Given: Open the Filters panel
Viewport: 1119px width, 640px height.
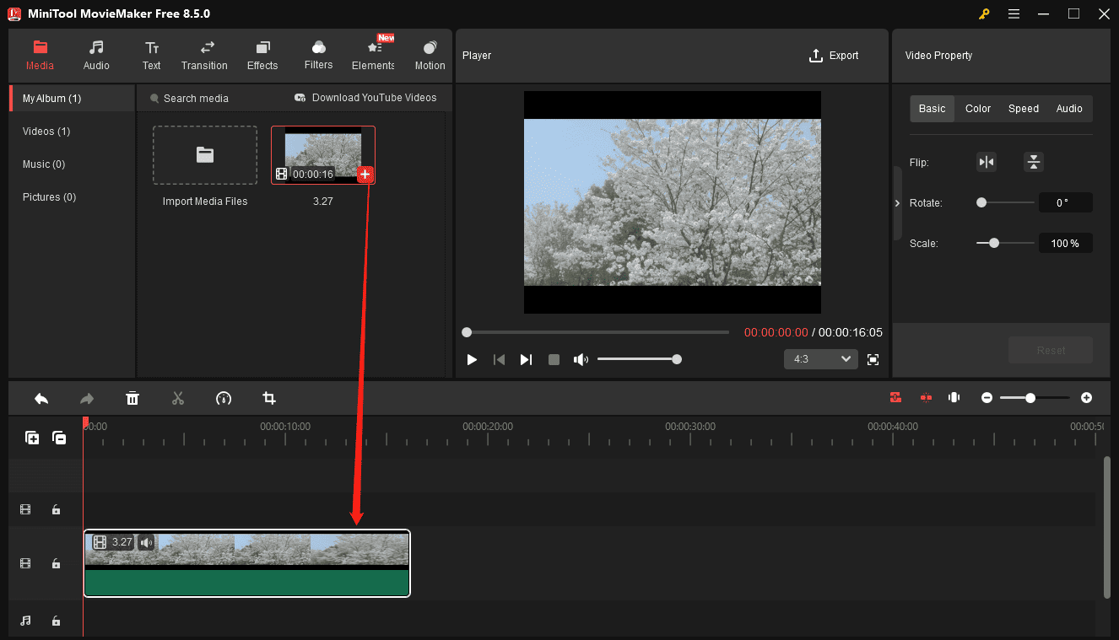Looking at the screenshot, I should [318, 55].
